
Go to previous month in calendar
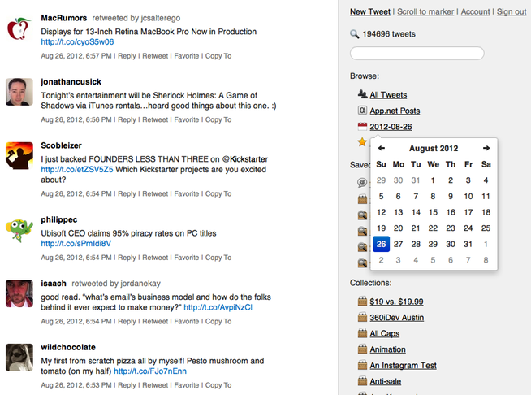[x=382, y=149]
